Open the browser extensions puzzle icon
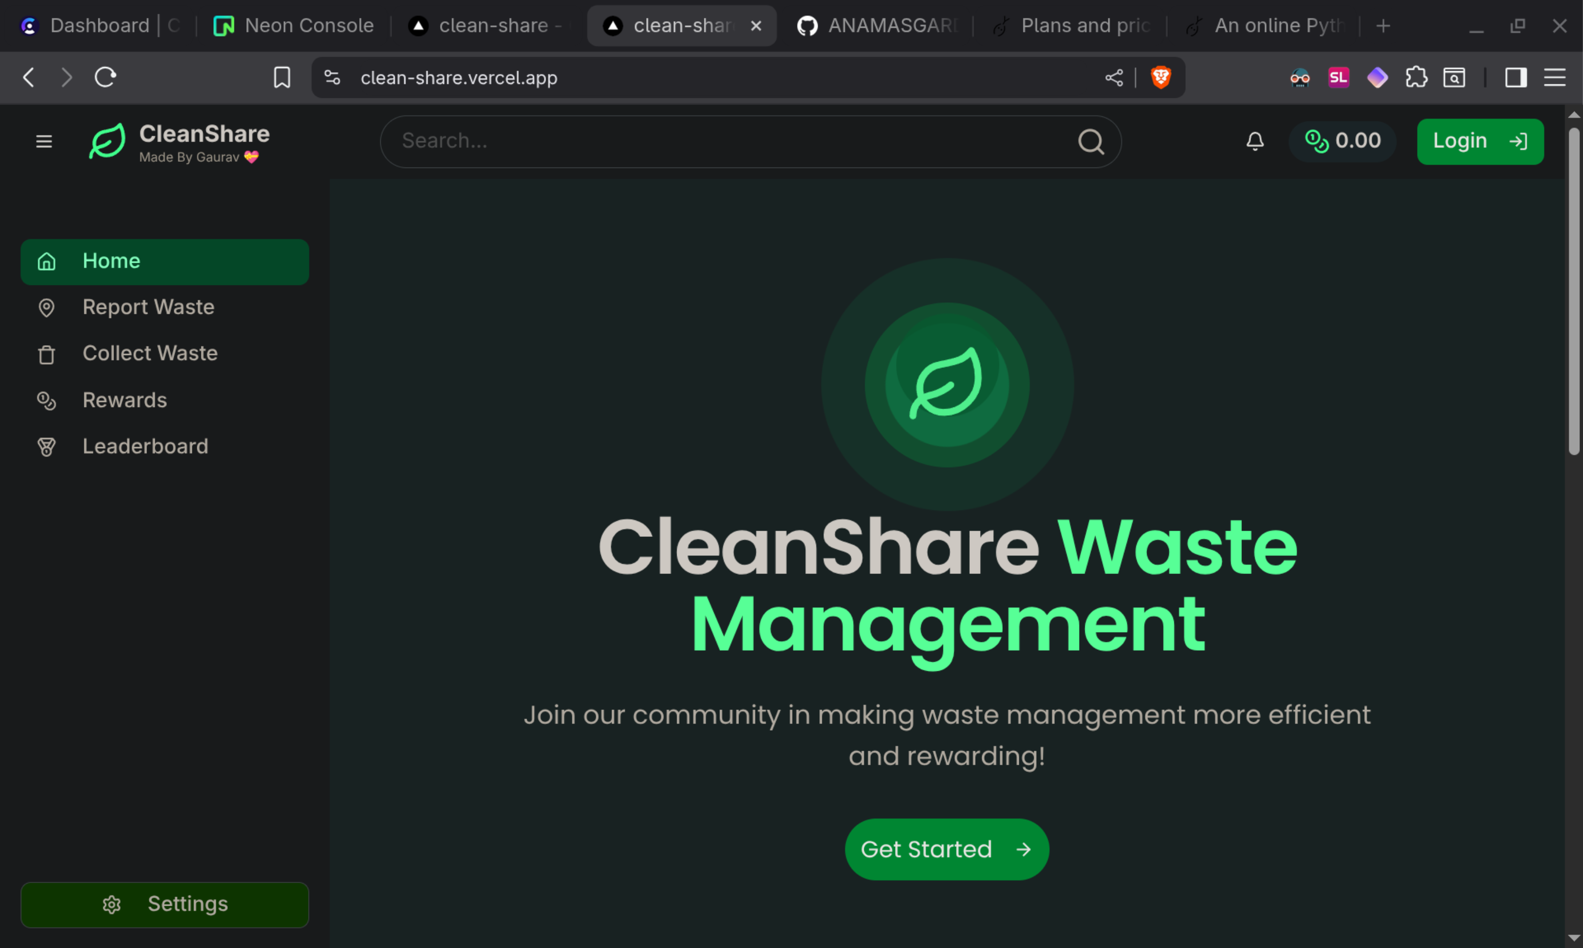Image resolution: width=1583 pixels, height=948 pixels. click(x=1416, y=77)
